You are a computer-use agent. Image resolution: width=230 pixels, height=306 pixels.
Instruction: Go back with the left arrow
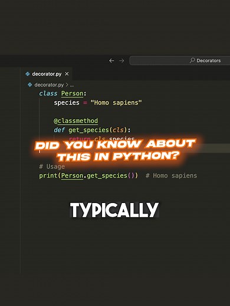(111, 61)
